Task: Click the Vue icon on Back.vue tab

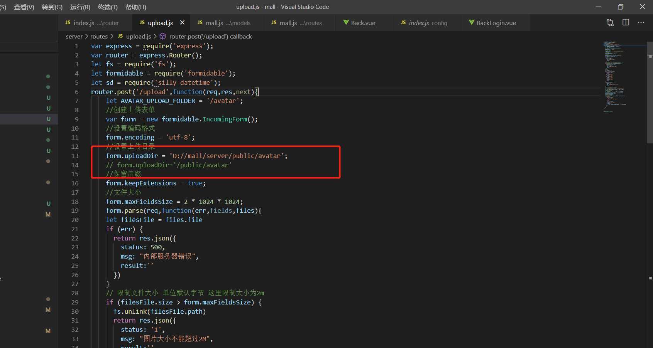Action: tap(346, 23)
